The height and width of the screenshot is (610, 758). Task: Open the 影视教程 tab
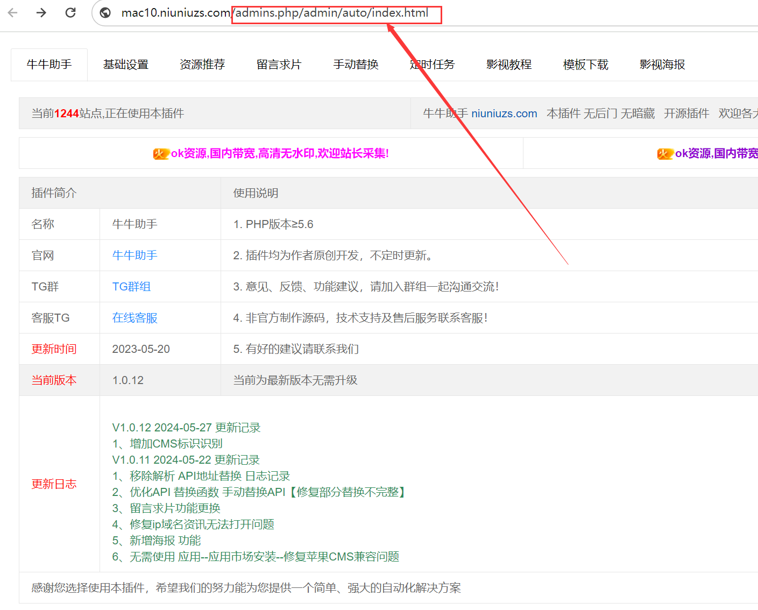pos(509,65)
